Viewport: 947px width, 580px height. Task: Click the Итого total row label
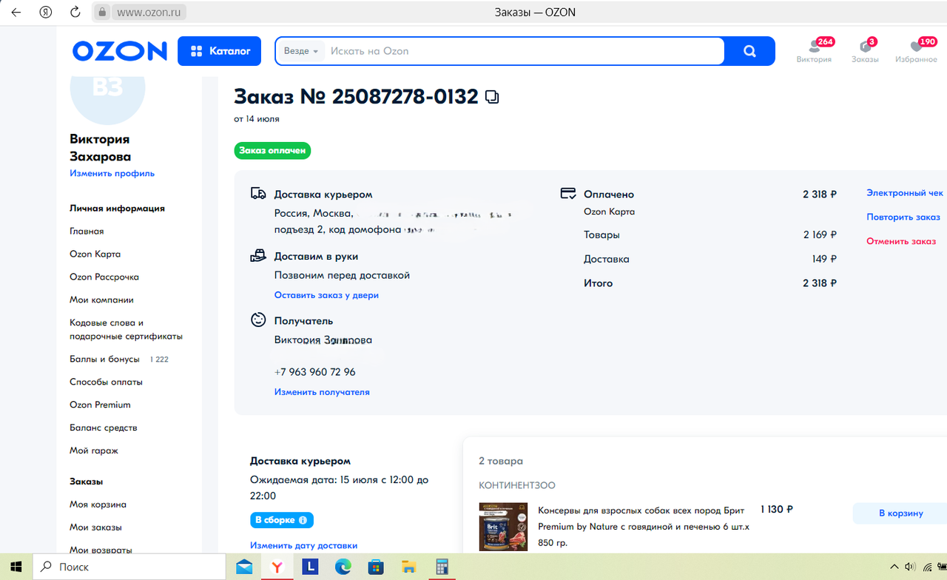[x=598, y=283]
